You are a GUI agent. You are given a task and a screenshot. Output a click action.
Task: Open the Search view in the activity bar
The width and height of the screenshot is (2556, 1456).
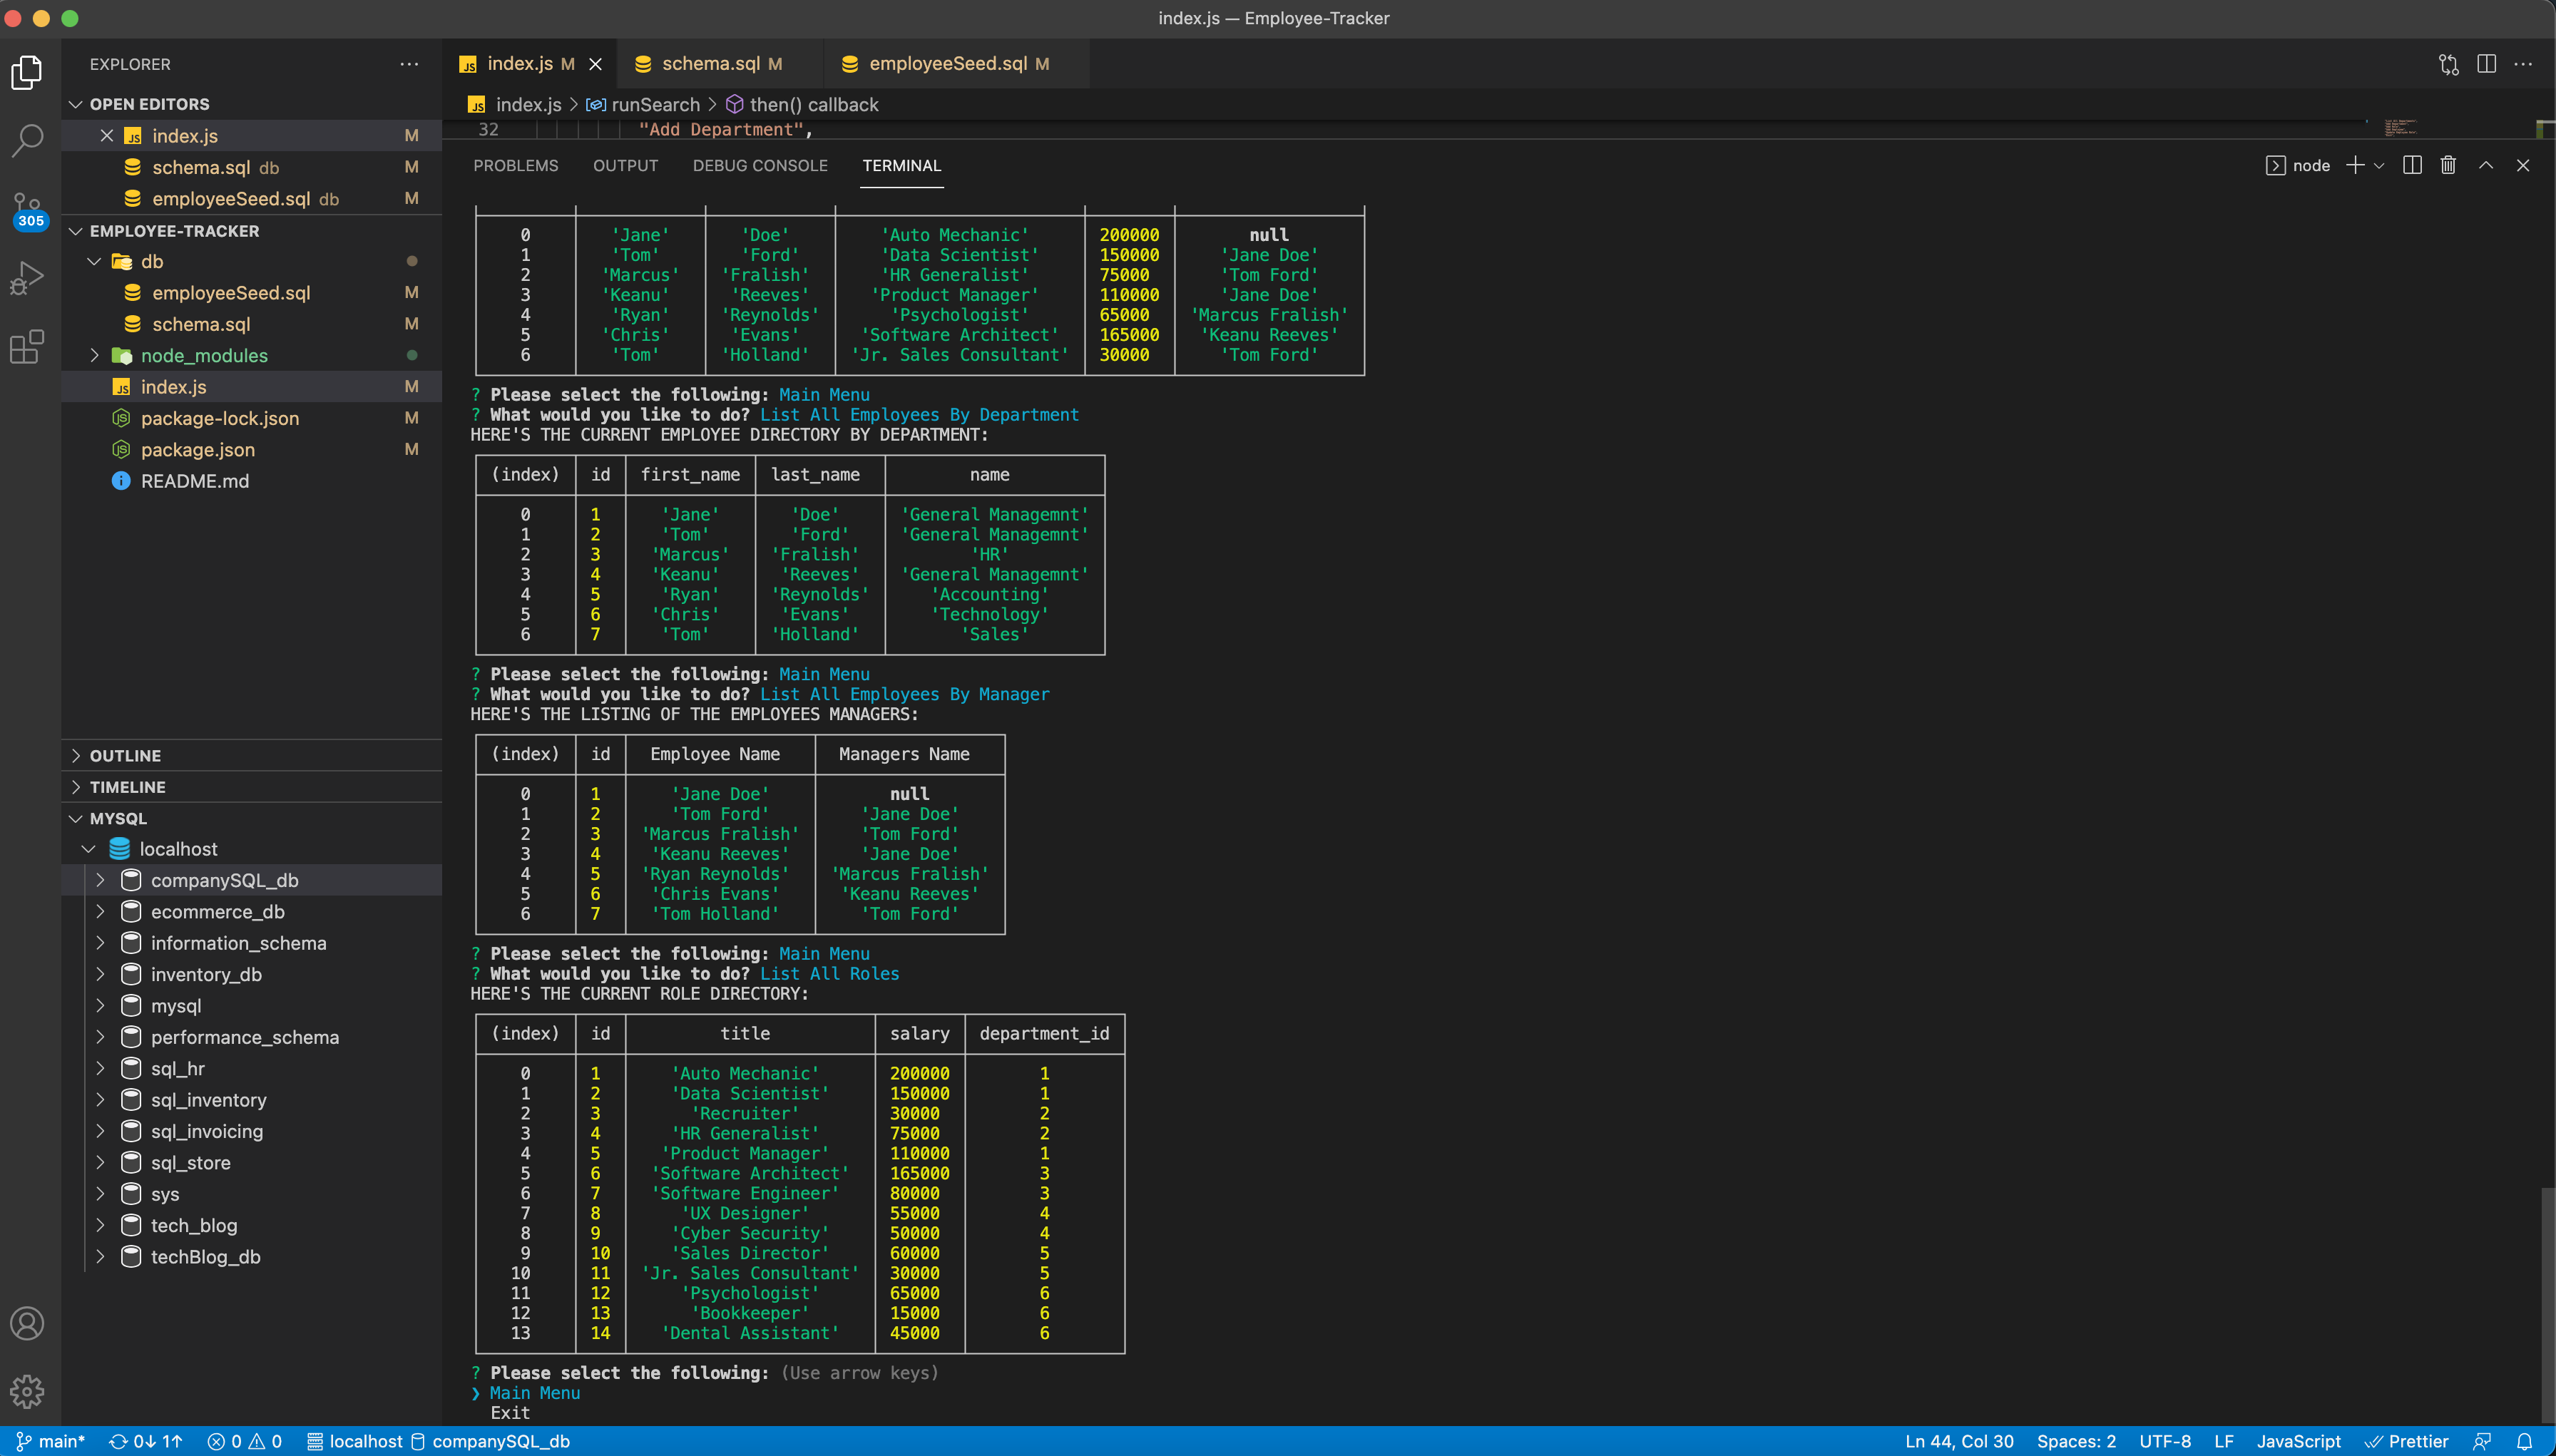[x=27, y=141]
